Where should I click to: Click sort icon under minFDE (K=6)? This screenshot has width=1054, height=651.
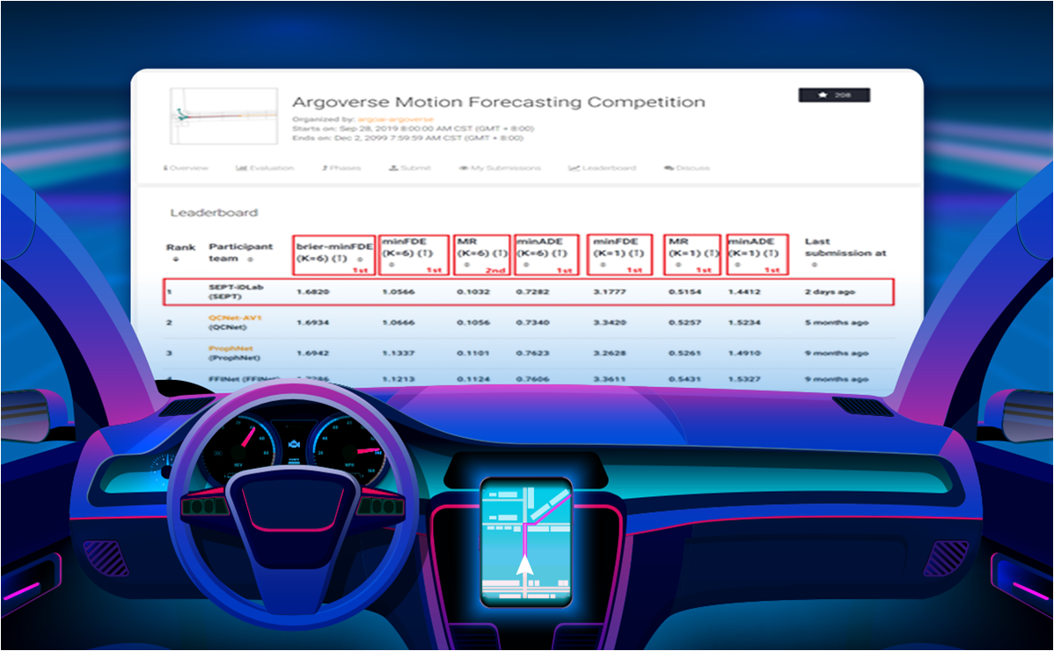392,264
